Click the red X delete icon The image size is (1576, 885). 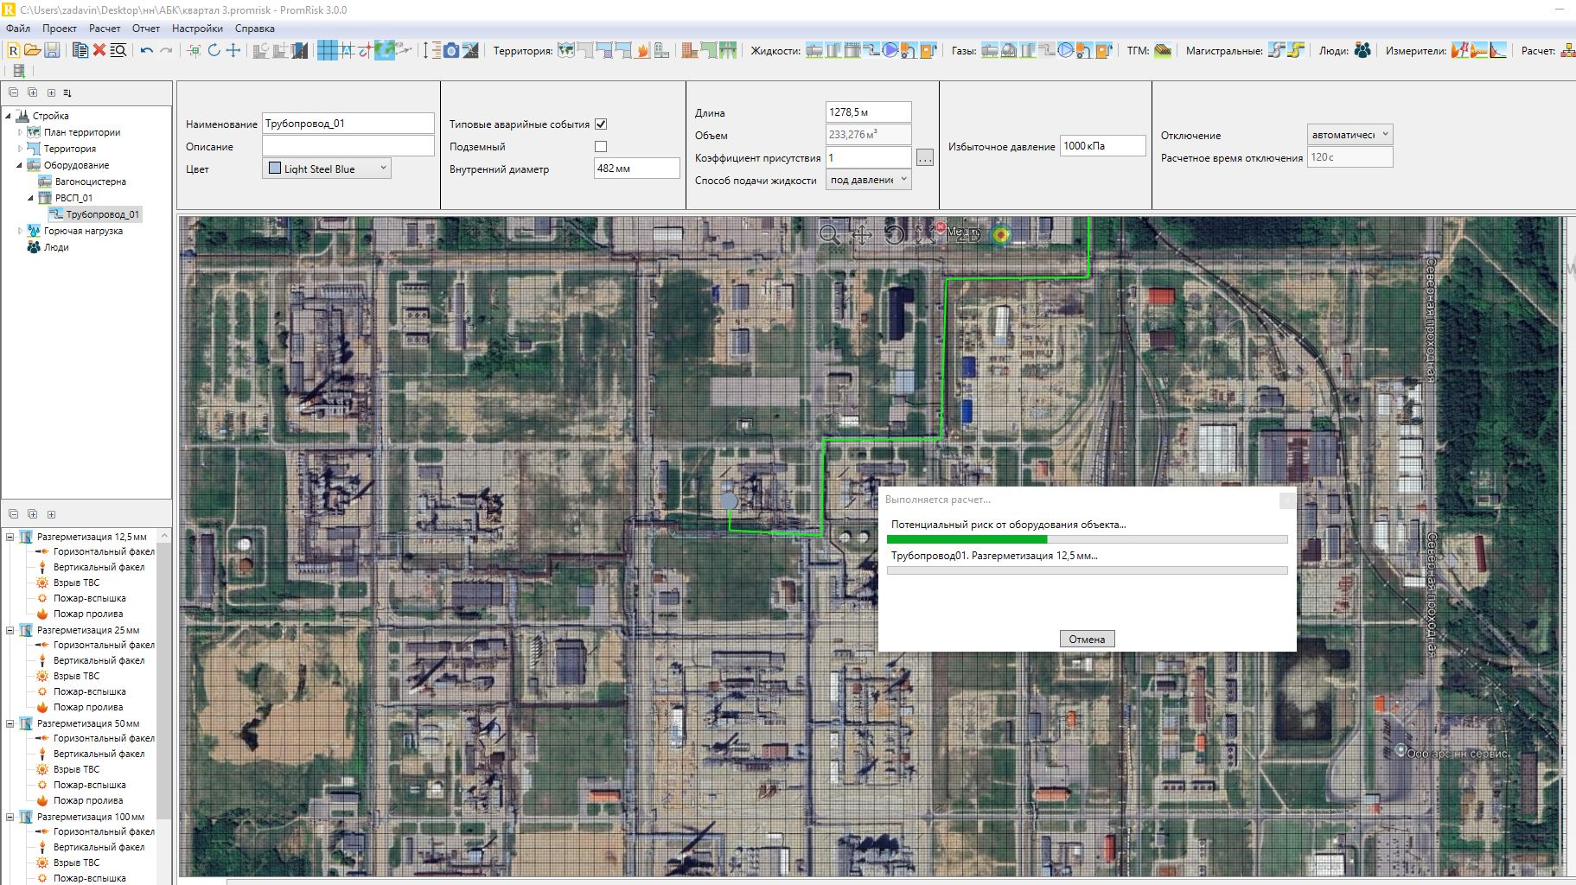pos(99,50)
